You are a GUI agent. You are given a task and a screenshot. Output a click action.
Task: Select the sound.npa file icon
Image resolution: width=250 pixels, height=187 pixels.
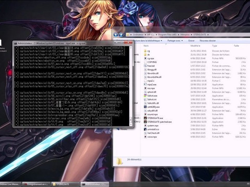point(145,114)
